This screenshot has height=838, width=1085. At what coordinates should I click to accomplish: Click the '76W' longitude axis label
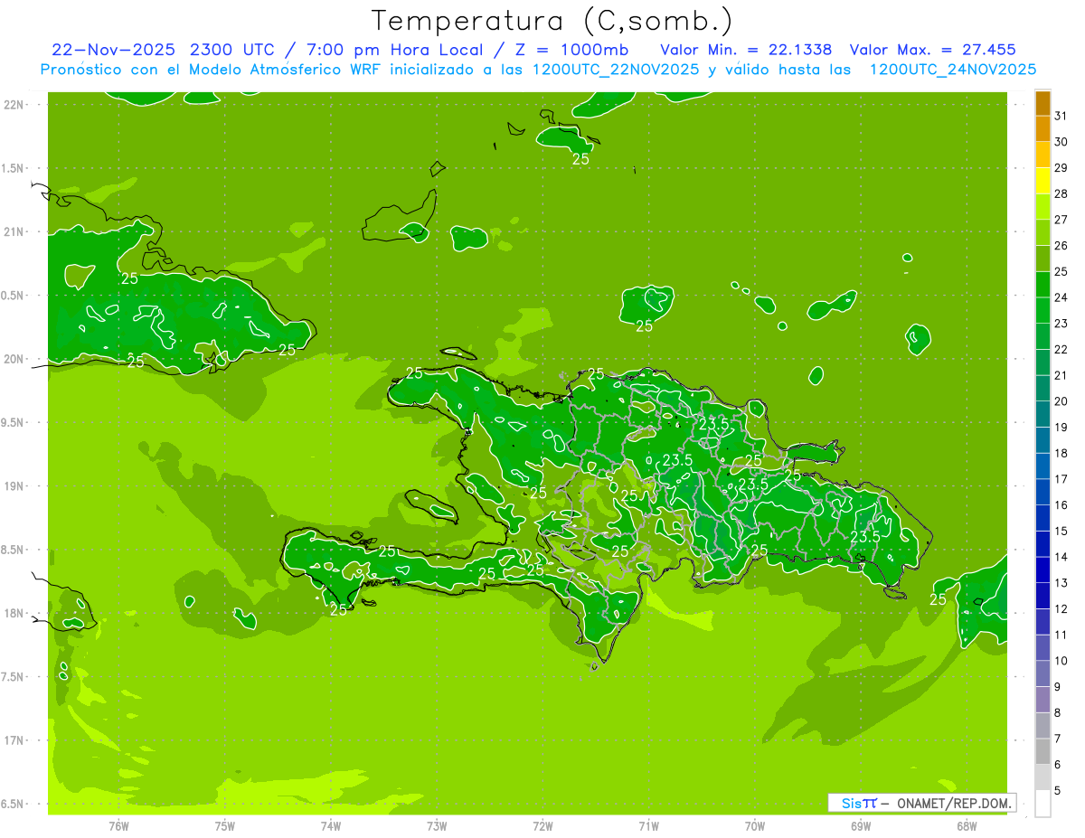(118, 825)
